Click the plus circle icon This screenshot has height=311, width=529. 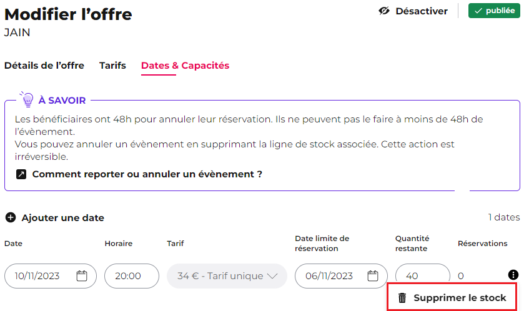point(11,217)
